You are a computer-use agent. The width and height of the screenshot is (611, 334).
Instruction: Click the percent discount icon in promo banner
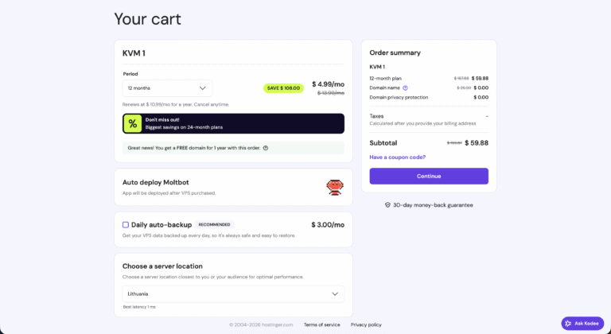tap(133, 123)
